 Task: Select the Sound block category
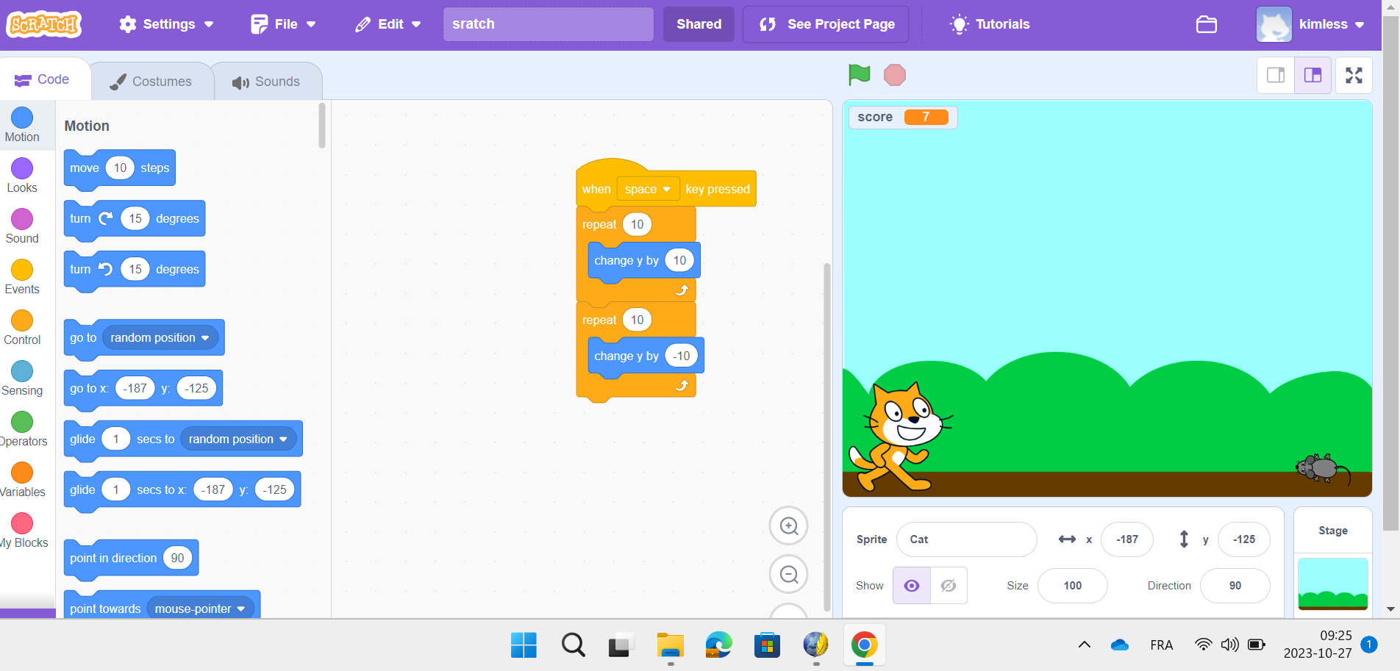[x=22, y=226]
